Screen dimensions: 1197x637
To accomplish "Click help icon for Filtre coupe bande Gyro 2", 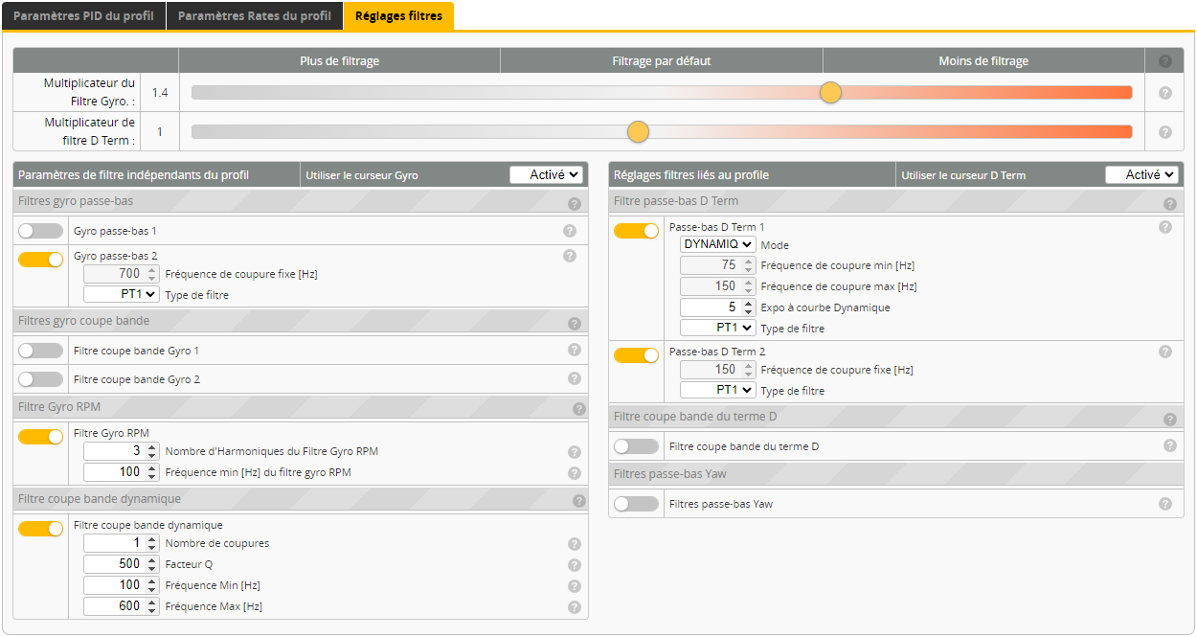I will pyautogui.click(x=575, y=379).
